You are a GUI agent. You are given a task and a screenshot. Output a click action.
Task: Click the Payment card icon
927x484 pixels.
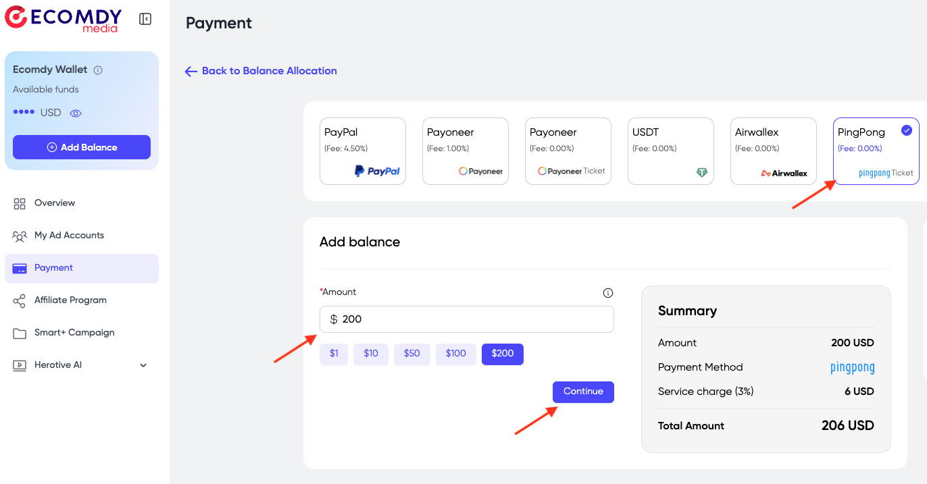[20, 269]
